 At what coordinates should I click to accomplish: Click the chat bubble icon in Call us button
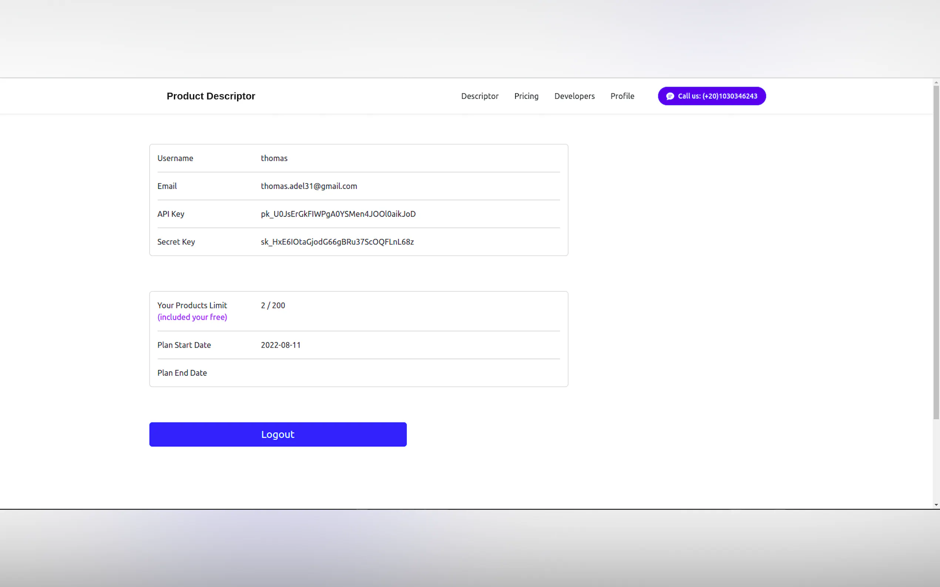point(670,96)
